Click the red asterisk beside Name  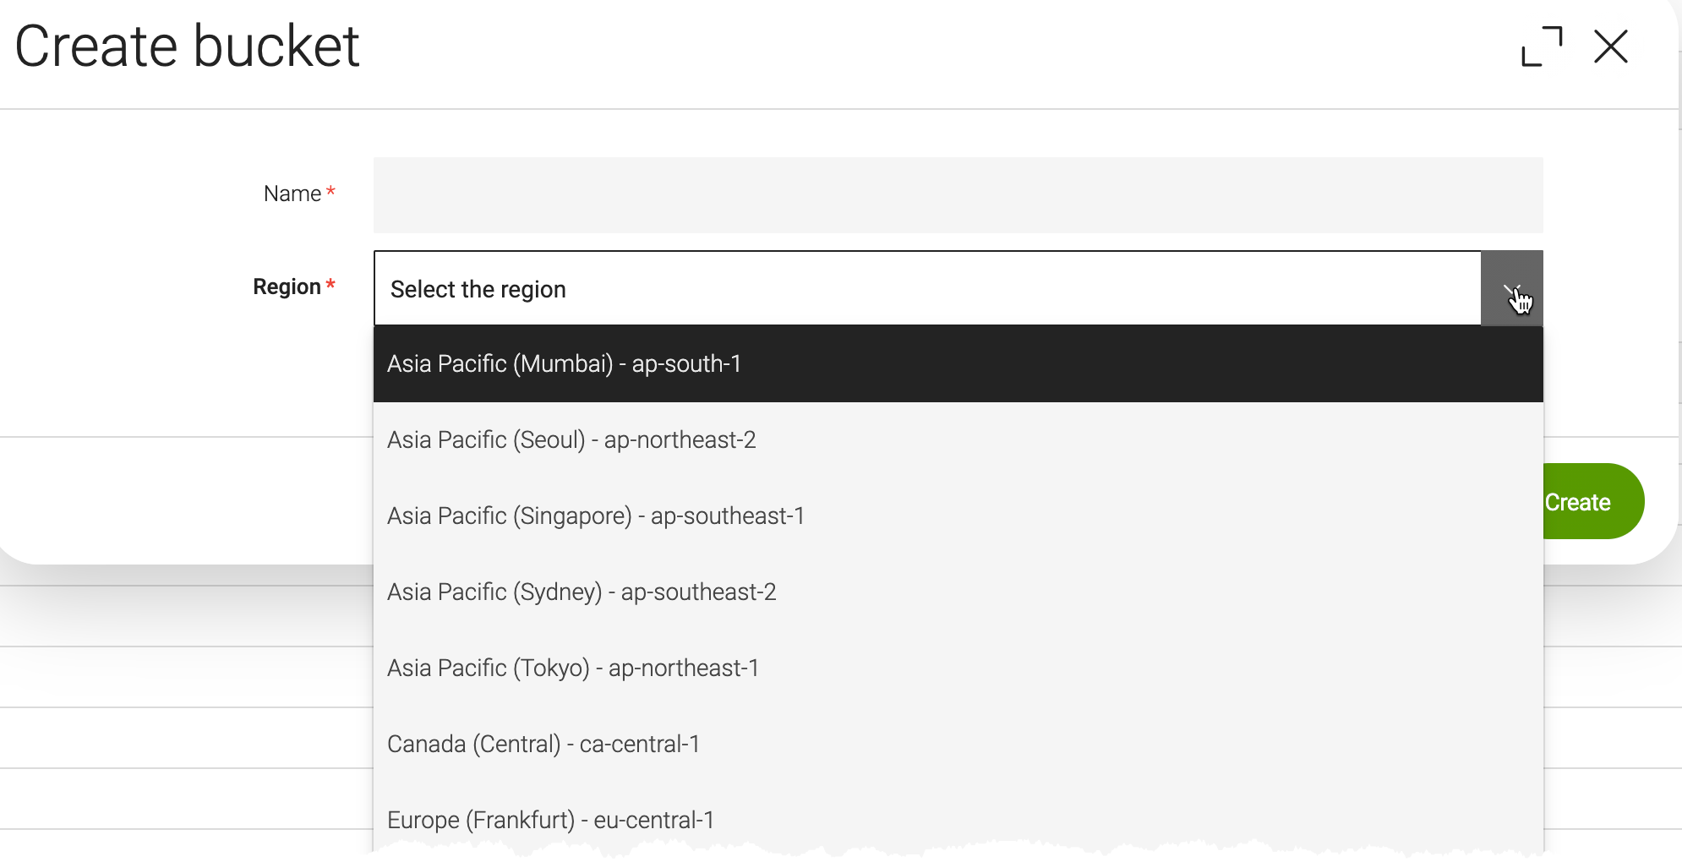coord(330,193)
